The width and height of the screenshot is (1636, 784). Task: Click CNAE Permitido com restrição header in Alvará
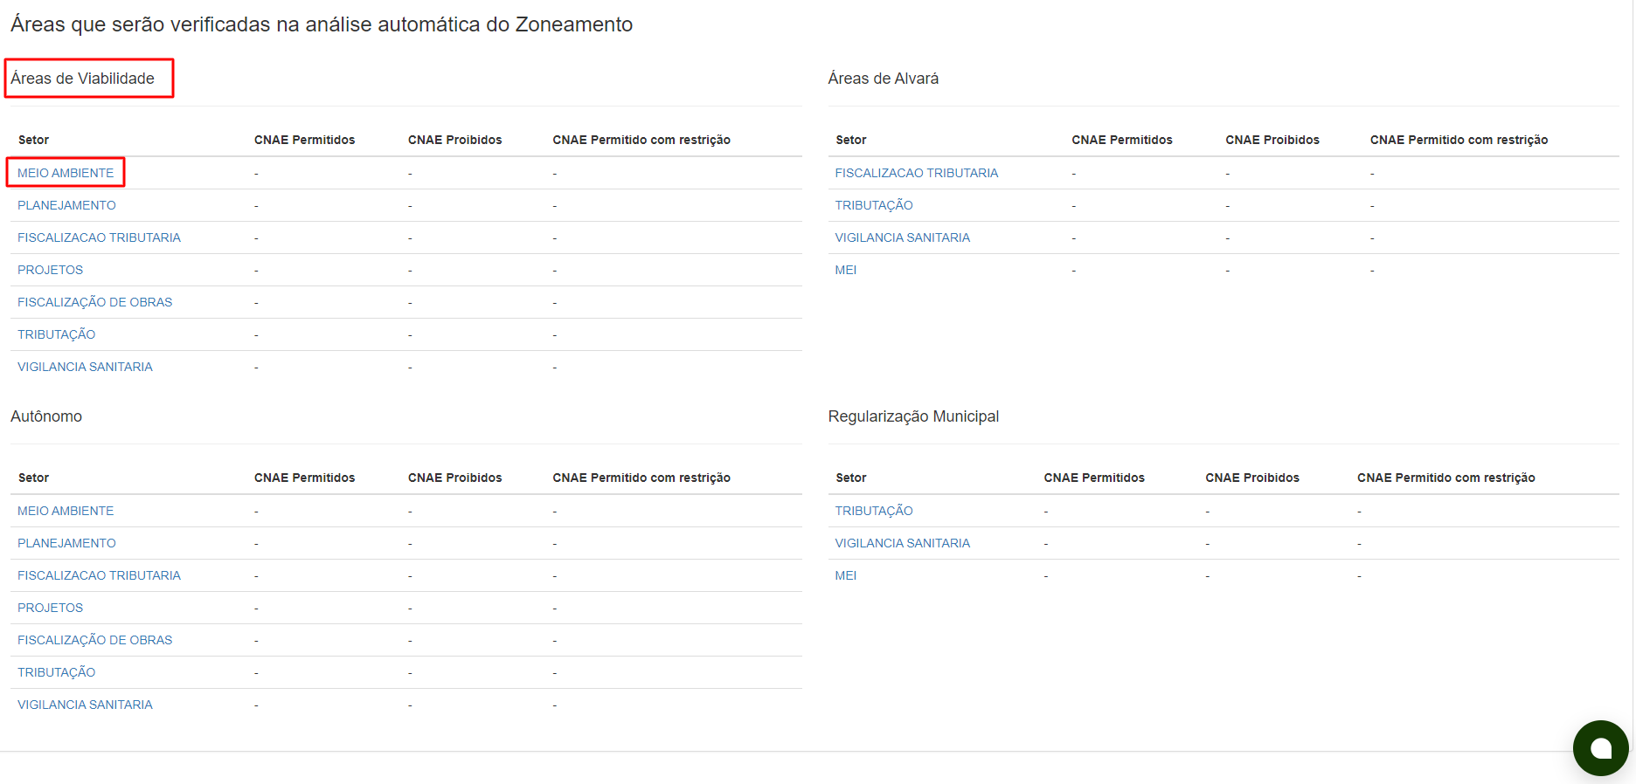coord(1459,140)
